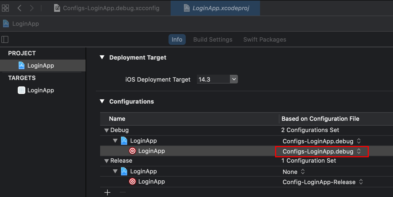Click LoginApp target bullseye icon under Release
The width and height of the screenshot is (393, 197).
coord(132,182)
